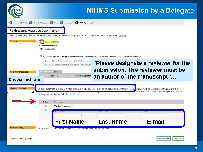The height and width of the screenshot is (152, 203).
Task: Click the help icon beside 'What if I need to make corrections'
Action: (45, 61)
